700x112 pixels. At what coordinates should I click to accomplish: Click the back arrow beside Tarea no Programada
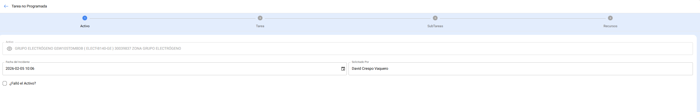pos(6,6)
